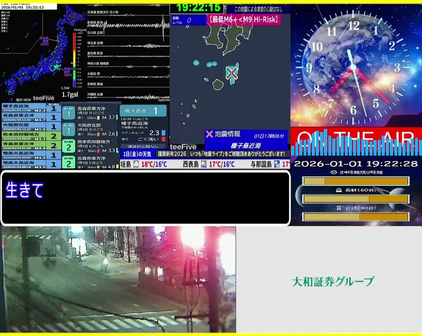
Task: Click the 沖縄県 seismograph trace label
Action: click(x=95, y=94)
